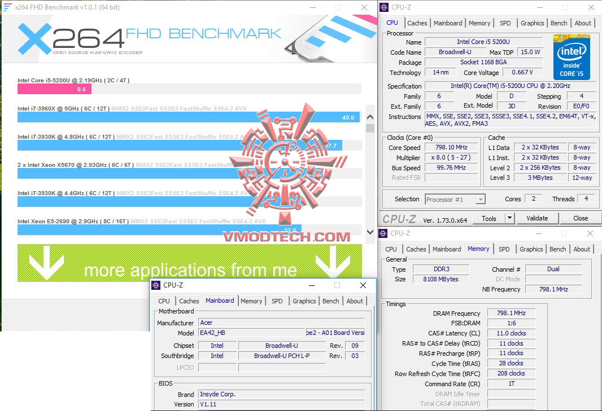The image size is (602, 411).
Task: Click the left down-arrow on green banner
Action: (x=46, y=263)
